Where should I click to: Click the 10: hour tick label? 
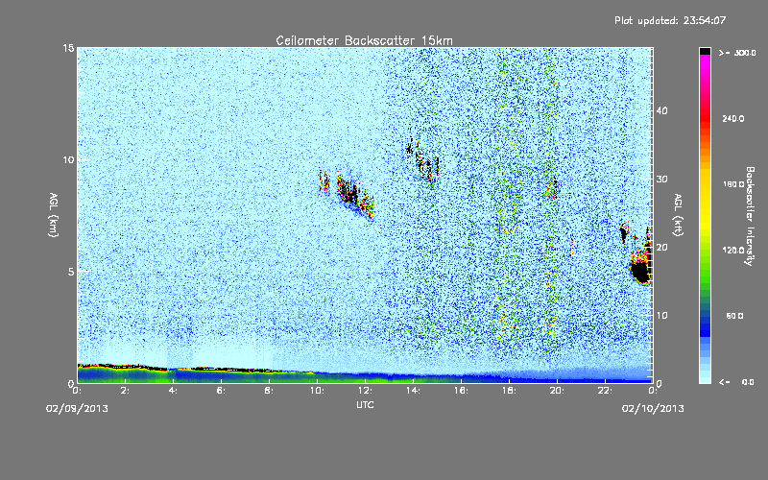317,391
